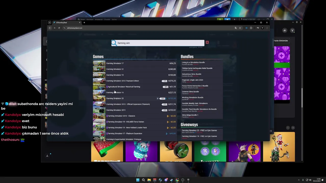The image size is (326, 183).
Task: Open Working Simulation Bundle
Action: click(193, 97)
